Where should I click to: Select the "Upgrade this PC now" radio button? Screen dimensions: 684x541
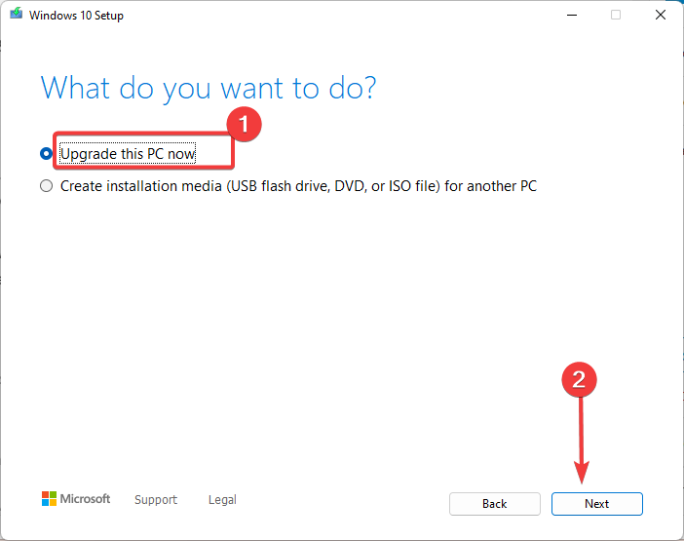(46, 154)
